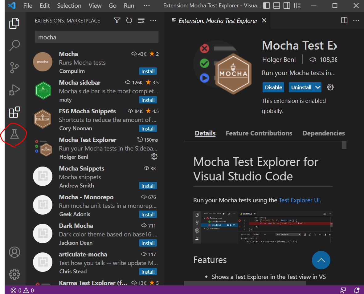The image size is (364, 294).
Task: Clear extensions search results
Action: pos(141,21)
